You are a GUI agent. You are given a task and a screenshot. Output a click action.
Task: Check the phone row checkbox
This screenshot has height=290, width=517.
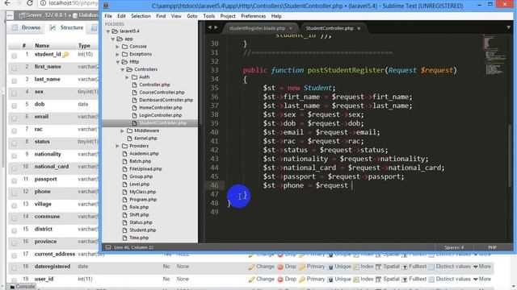click(x=15, y=193)
